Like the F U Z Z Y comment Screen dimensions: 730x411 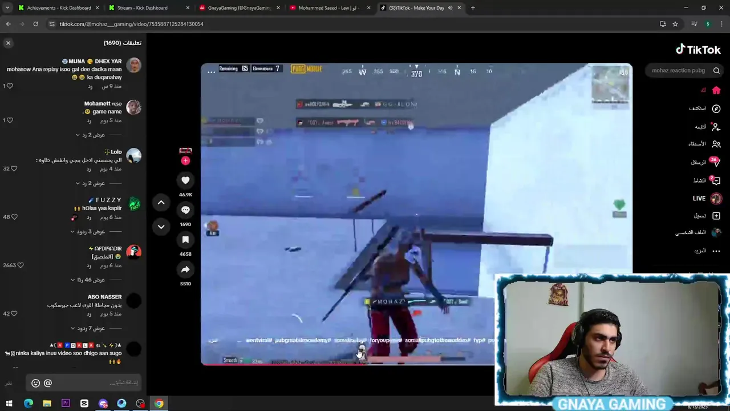click(14, 217)
